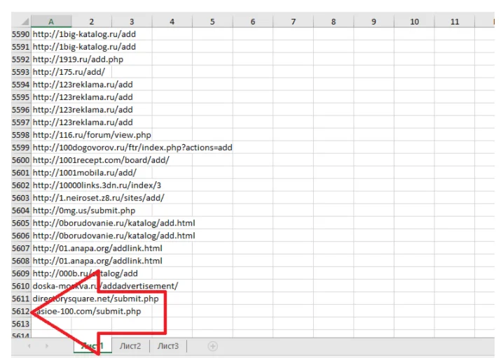
Task: Add a new sheet with plus icon
Action: [x=212, y=346]
